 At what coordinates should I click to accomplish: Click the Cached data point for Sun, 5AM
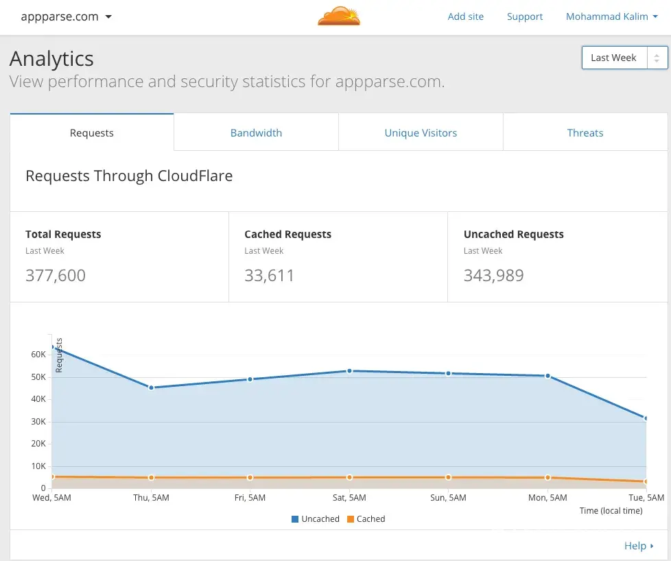pyautogui.click(x=449, y=477)
